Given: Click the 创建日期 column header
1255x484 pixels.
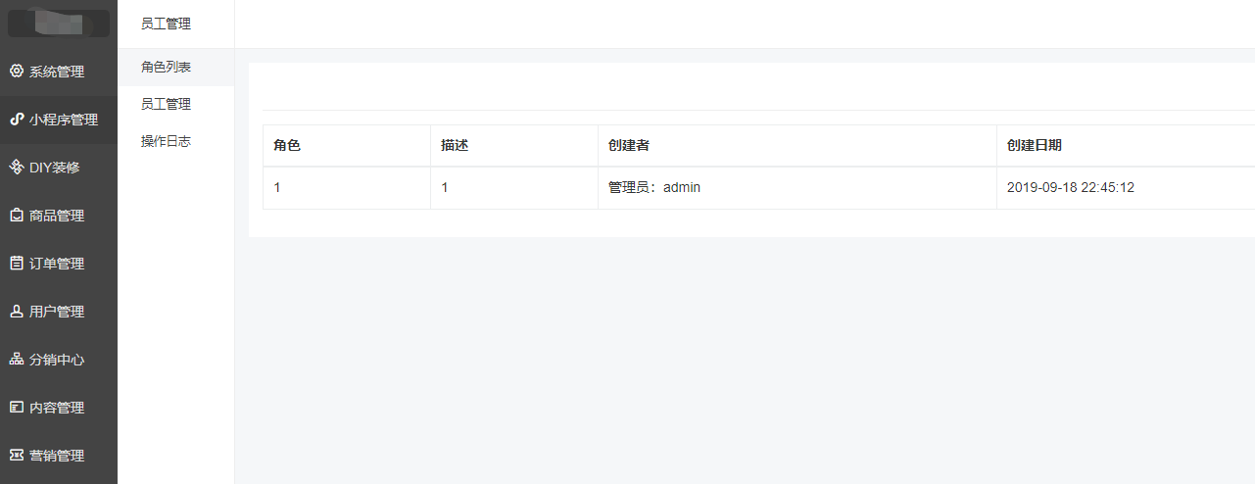Looking at the screenshot, I should pyautogui.click(x=1034, y=145).
